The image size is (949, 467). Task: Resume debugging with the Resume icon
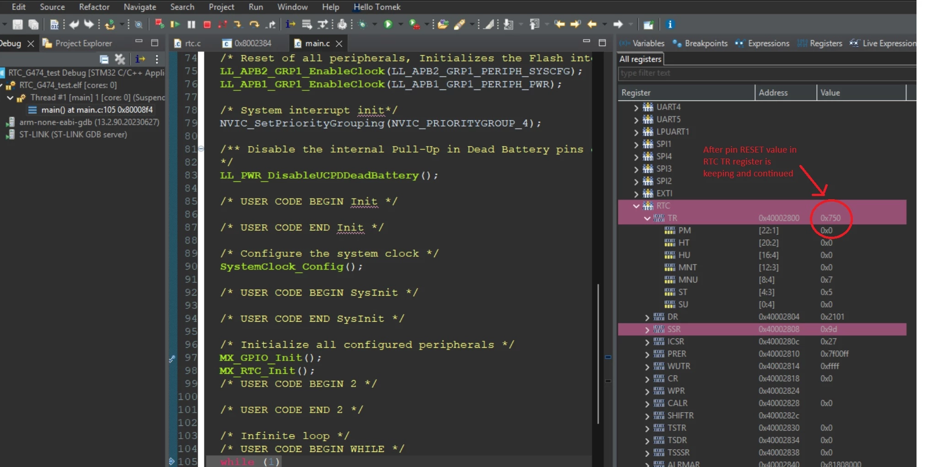(175, 24)
